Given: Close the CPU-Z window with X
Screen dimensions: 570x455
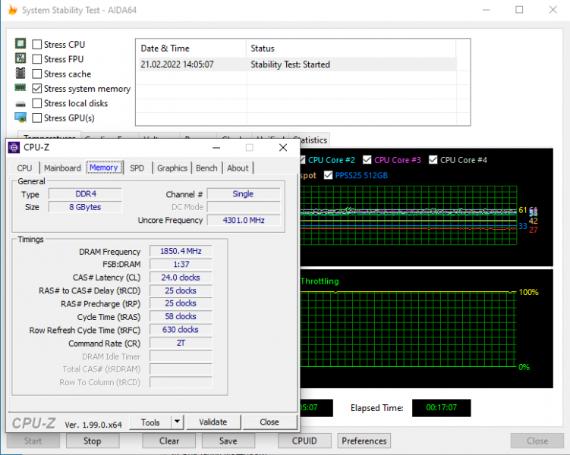Looking at the screenshot, I should (283, 147).
